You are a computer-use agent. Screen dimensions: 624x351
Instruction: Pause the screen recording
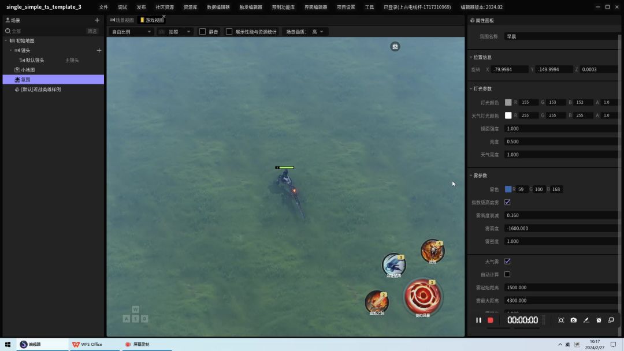478,320
